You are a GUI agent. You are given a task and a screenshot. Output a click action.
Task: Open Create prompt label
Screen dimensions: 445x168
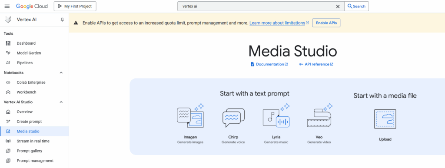(x=29, y=122)
